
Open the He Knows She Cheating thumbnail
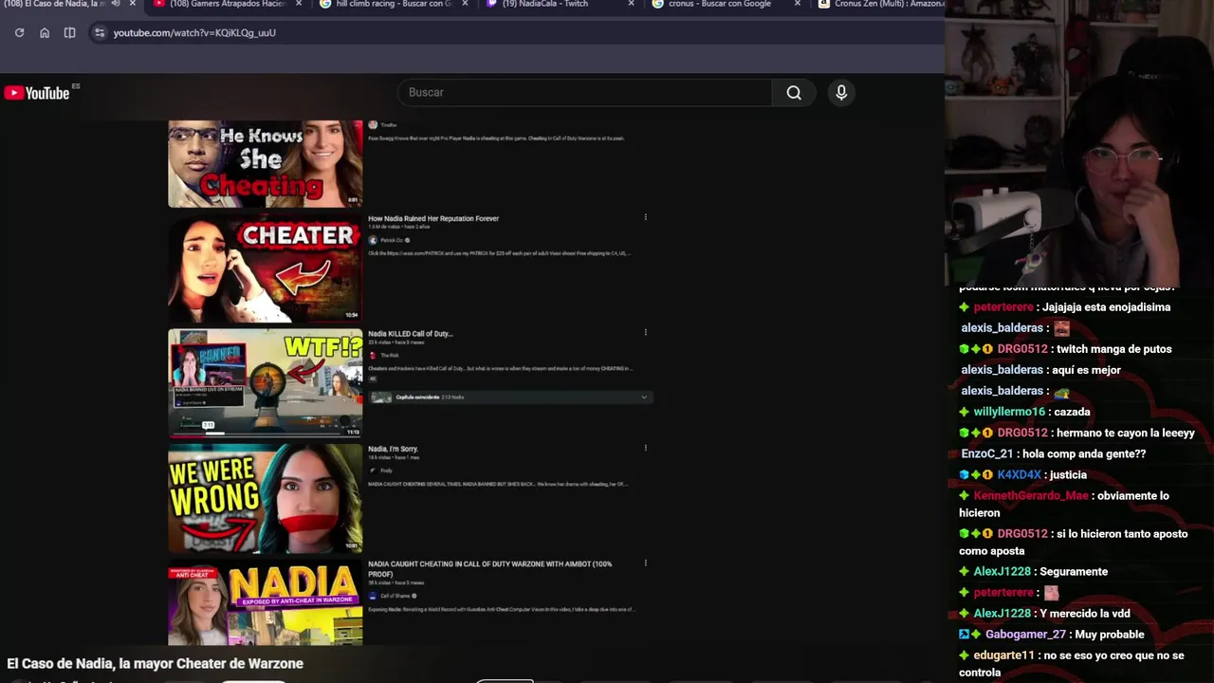click(x=265, y=163)
